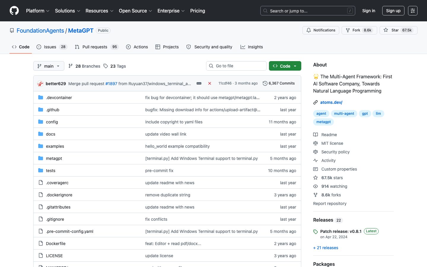Expand the Open Source menu

click(x=136, y=11)
